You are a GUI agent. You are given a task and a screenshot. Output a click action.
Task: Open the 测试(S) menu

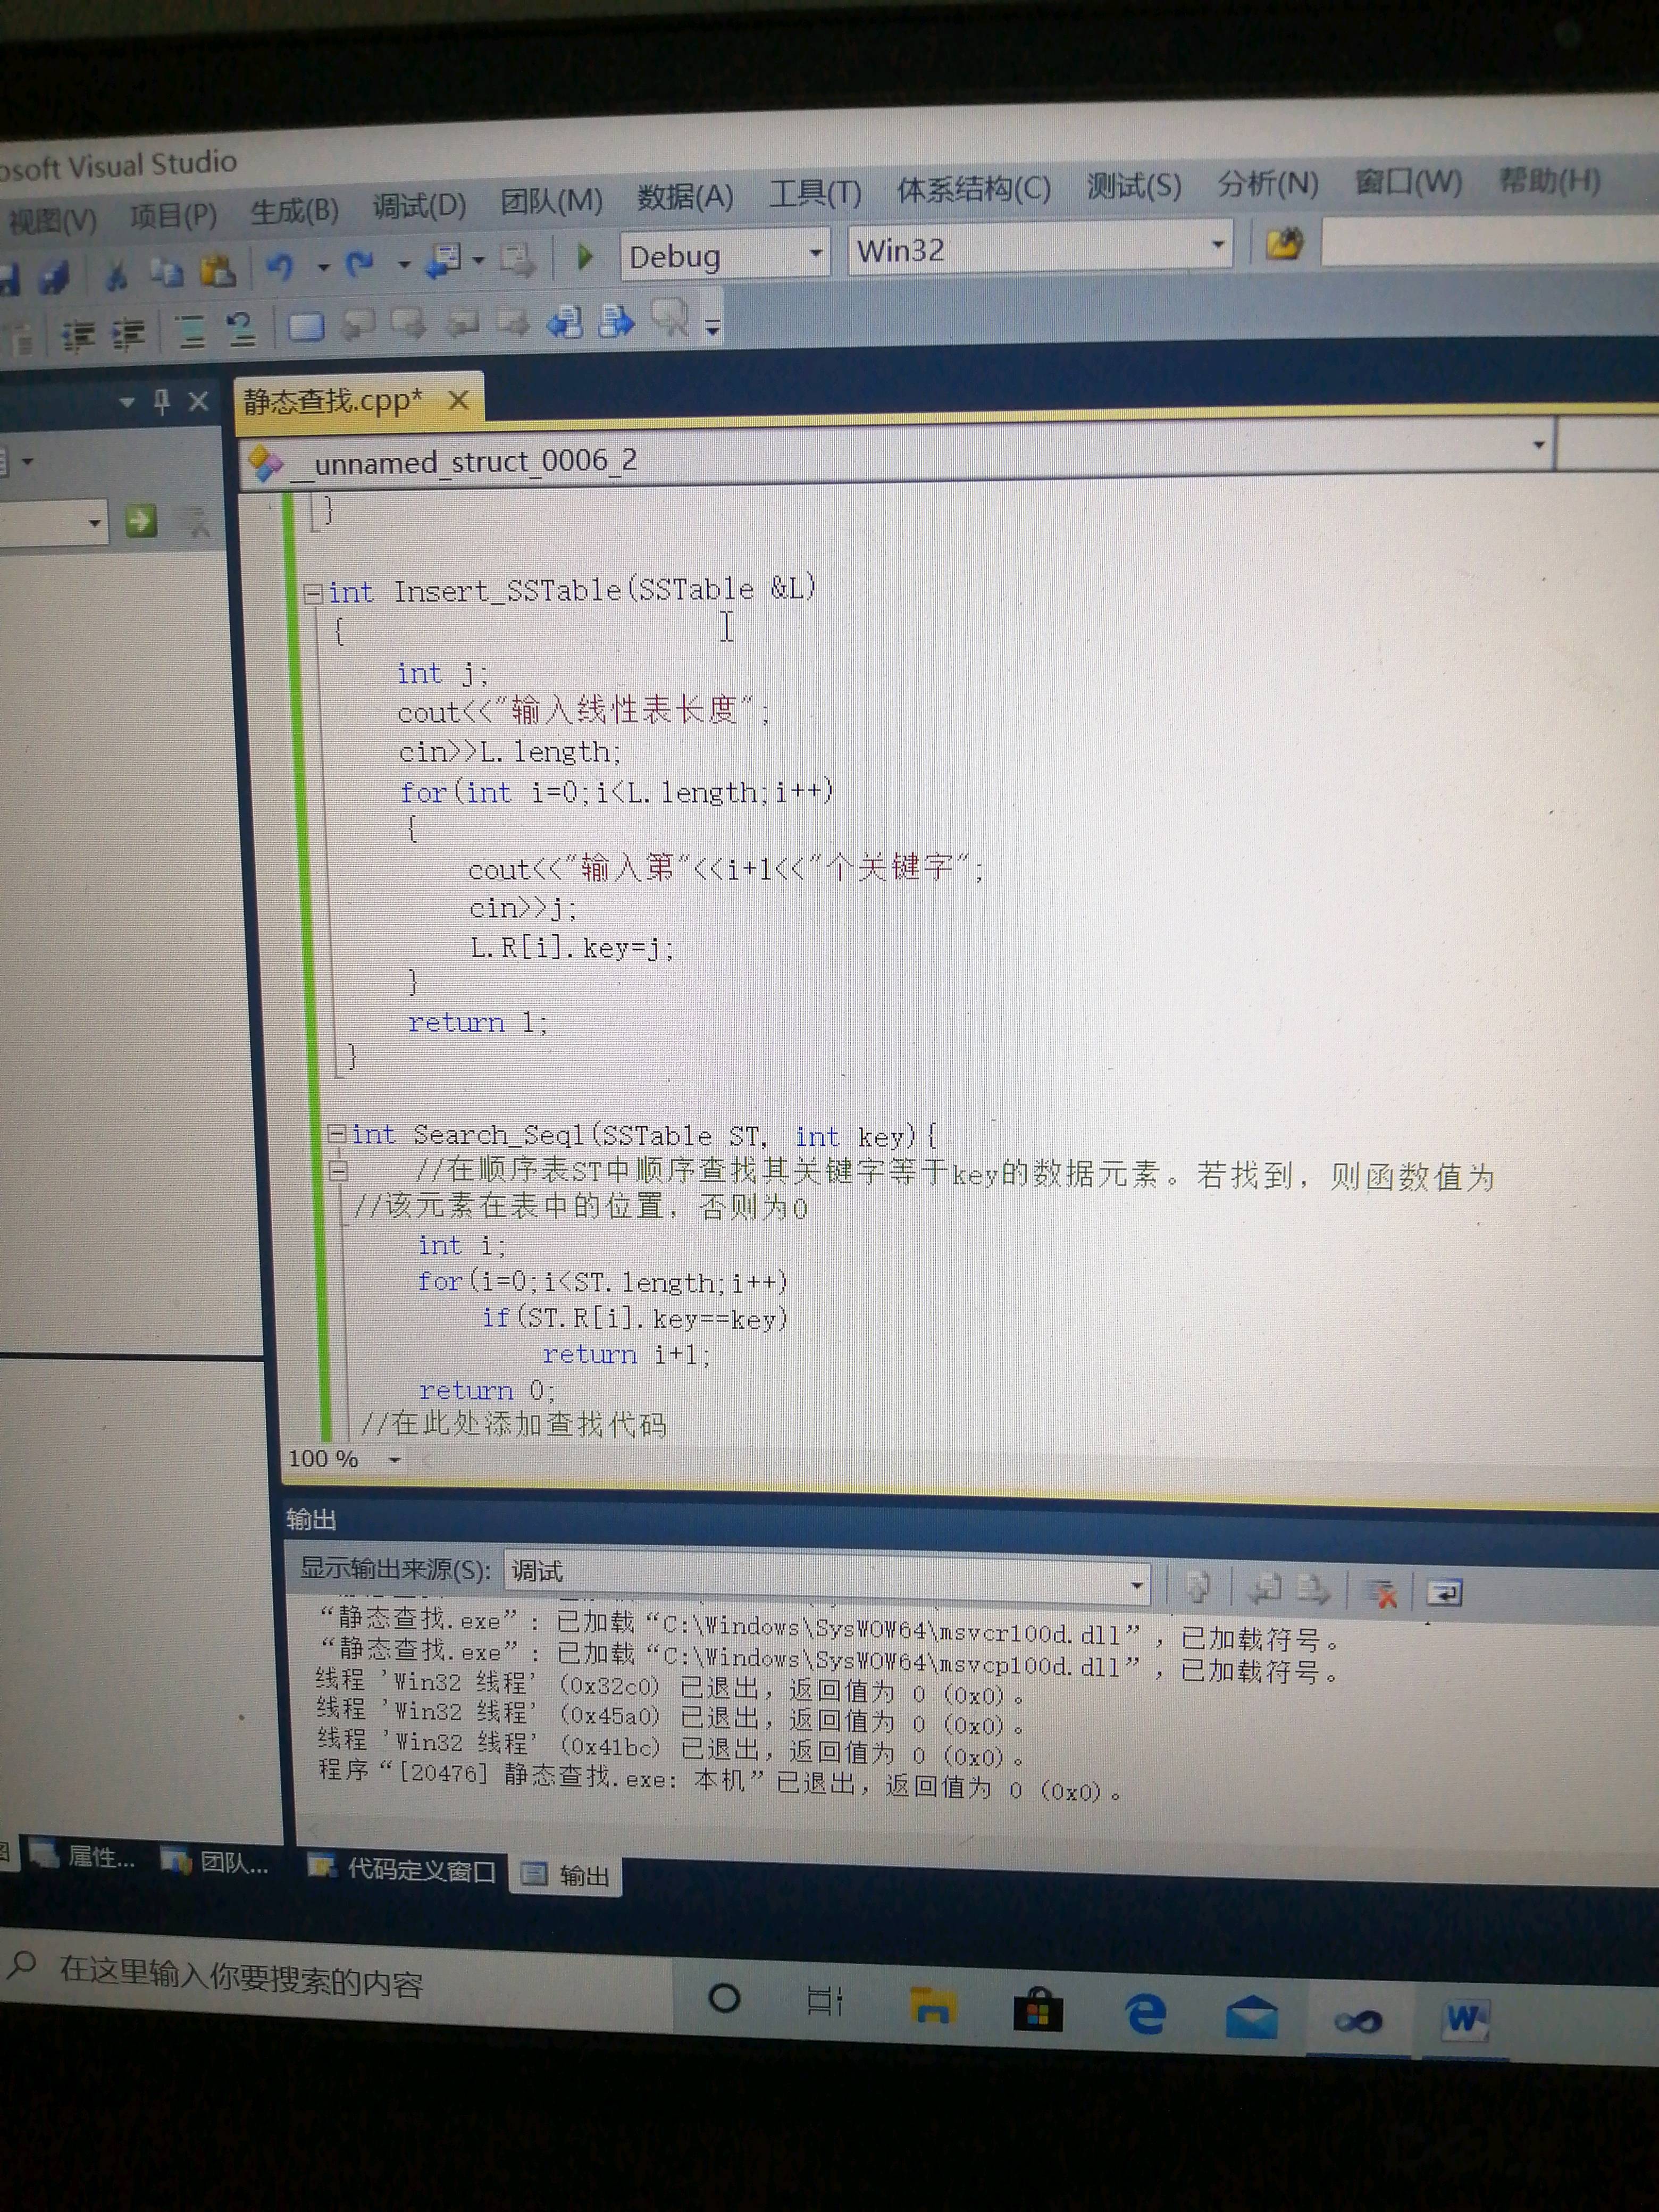click(x=1134, y=186)
